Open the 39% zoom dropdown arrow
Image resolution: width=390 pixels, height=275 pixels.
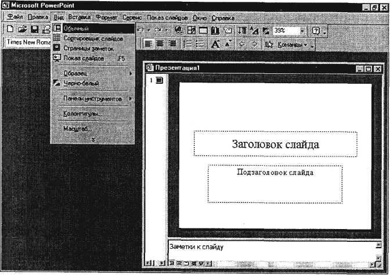pos(302,31)
